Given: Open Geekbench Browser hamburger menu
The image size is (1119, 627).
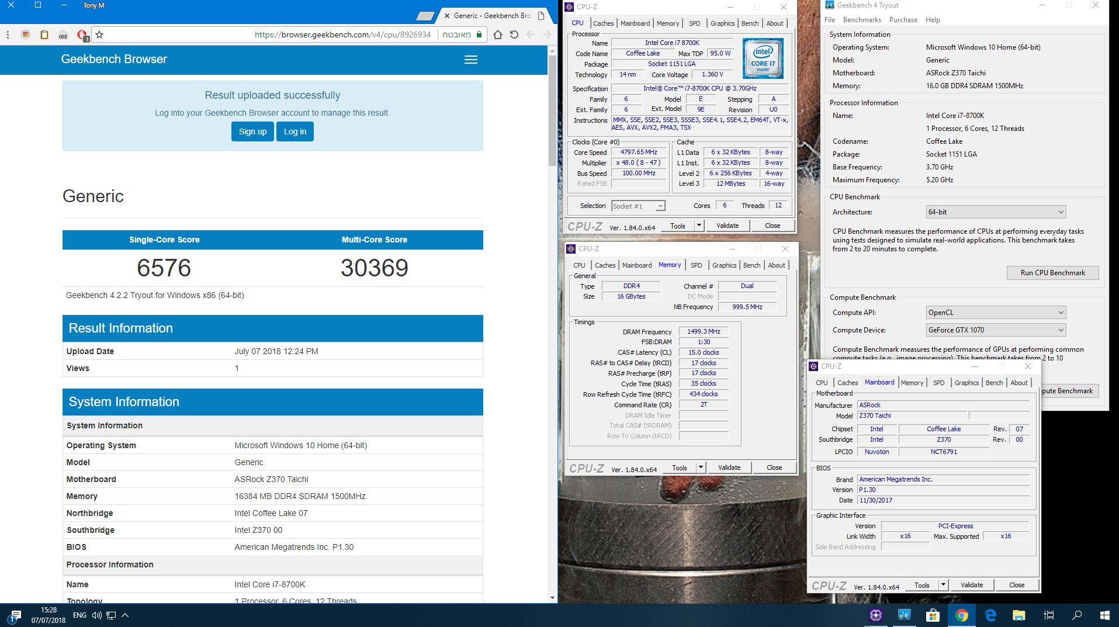Looking at the screenshot, I should [x=471, y=60].
